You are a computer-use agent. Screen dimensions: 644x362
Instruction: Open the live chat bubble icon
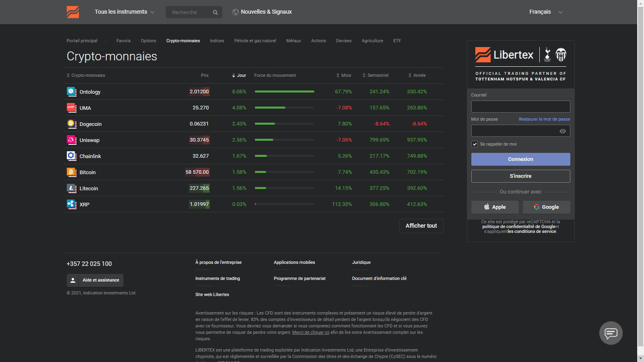(611, 333)
